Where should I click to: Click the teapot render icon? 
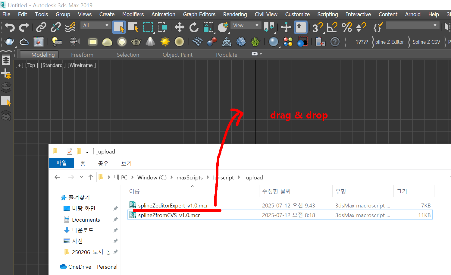[x=9, y=42]
